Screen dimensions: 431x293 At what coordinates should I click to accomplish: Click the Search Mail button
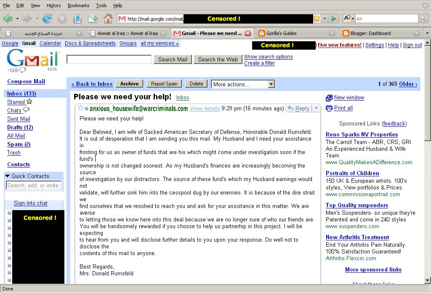pyautogui.click(x=173, y=59)
